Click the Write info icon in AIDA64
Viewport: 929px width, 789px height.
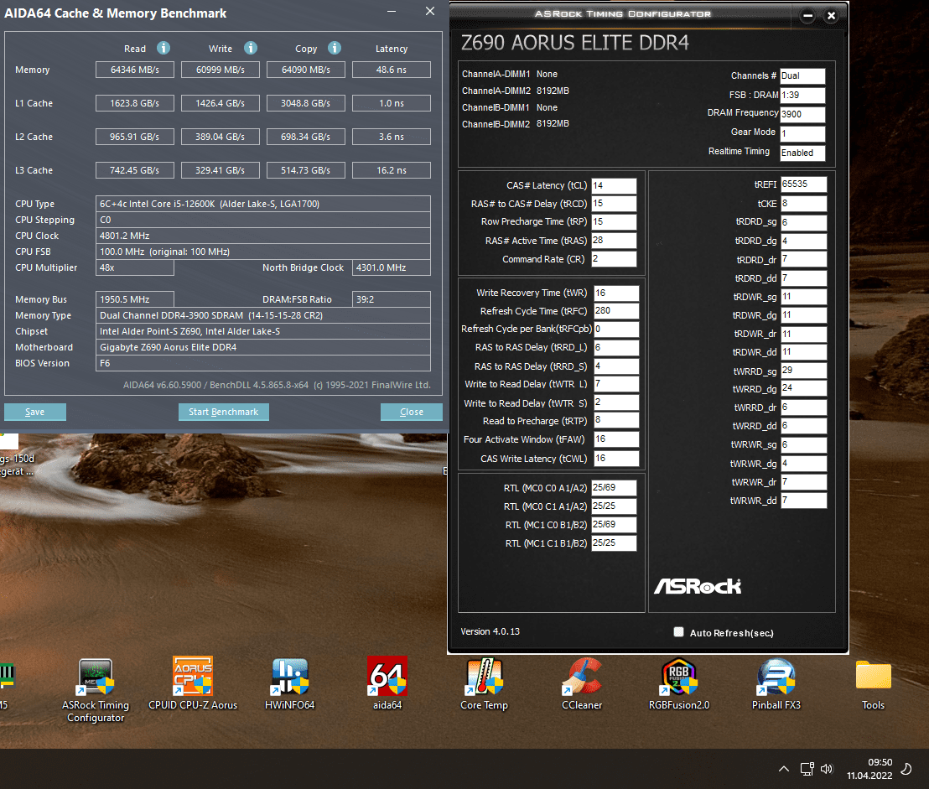251,48
